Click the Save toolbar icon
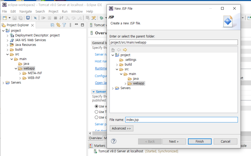The image size is (251, 156). tap(14, 18)
